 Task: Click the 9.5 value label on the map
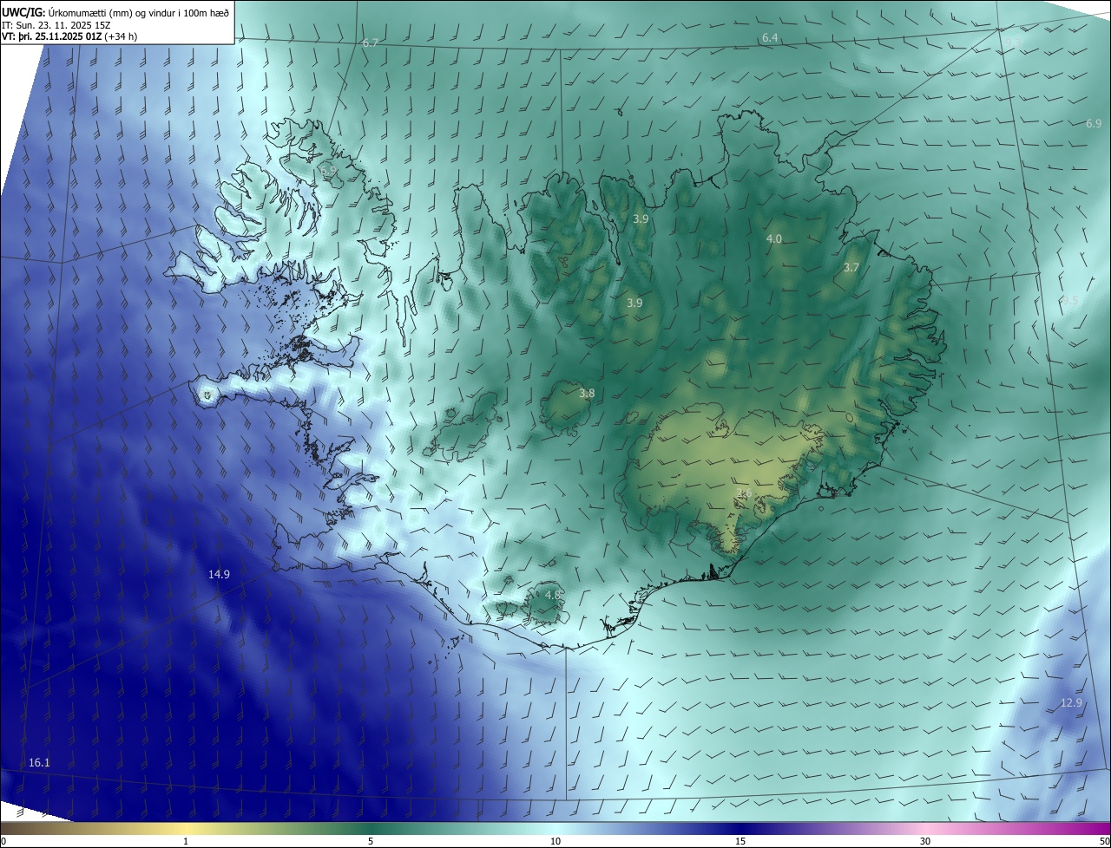(x=1069, y=300)
